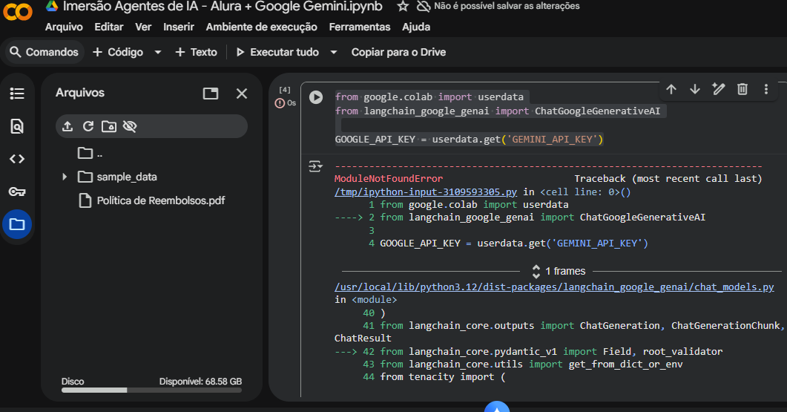Open Files panel in new tab
Viewport: 787px width, 412px height.
pyautogui.click(x=211, y=94)
